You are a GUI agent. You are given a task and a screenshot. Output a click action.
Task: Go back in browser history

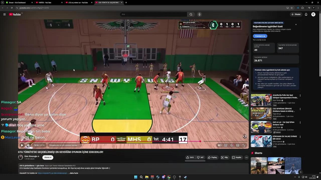(3, 8)
